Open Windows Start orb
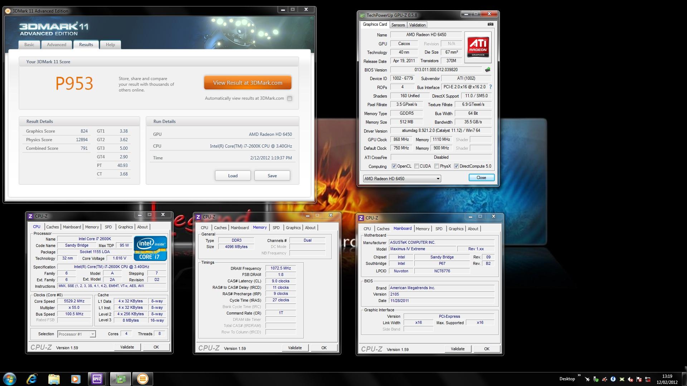 tap(10, 378)
